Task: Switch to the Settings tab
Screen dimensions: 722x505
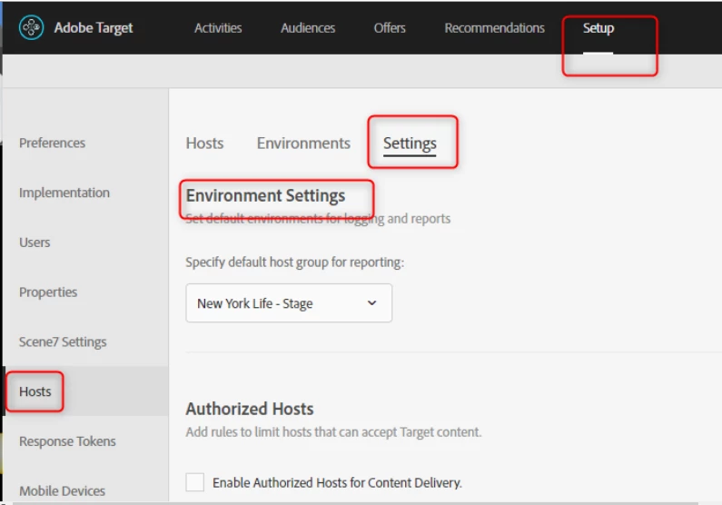Action: point(410,144)
